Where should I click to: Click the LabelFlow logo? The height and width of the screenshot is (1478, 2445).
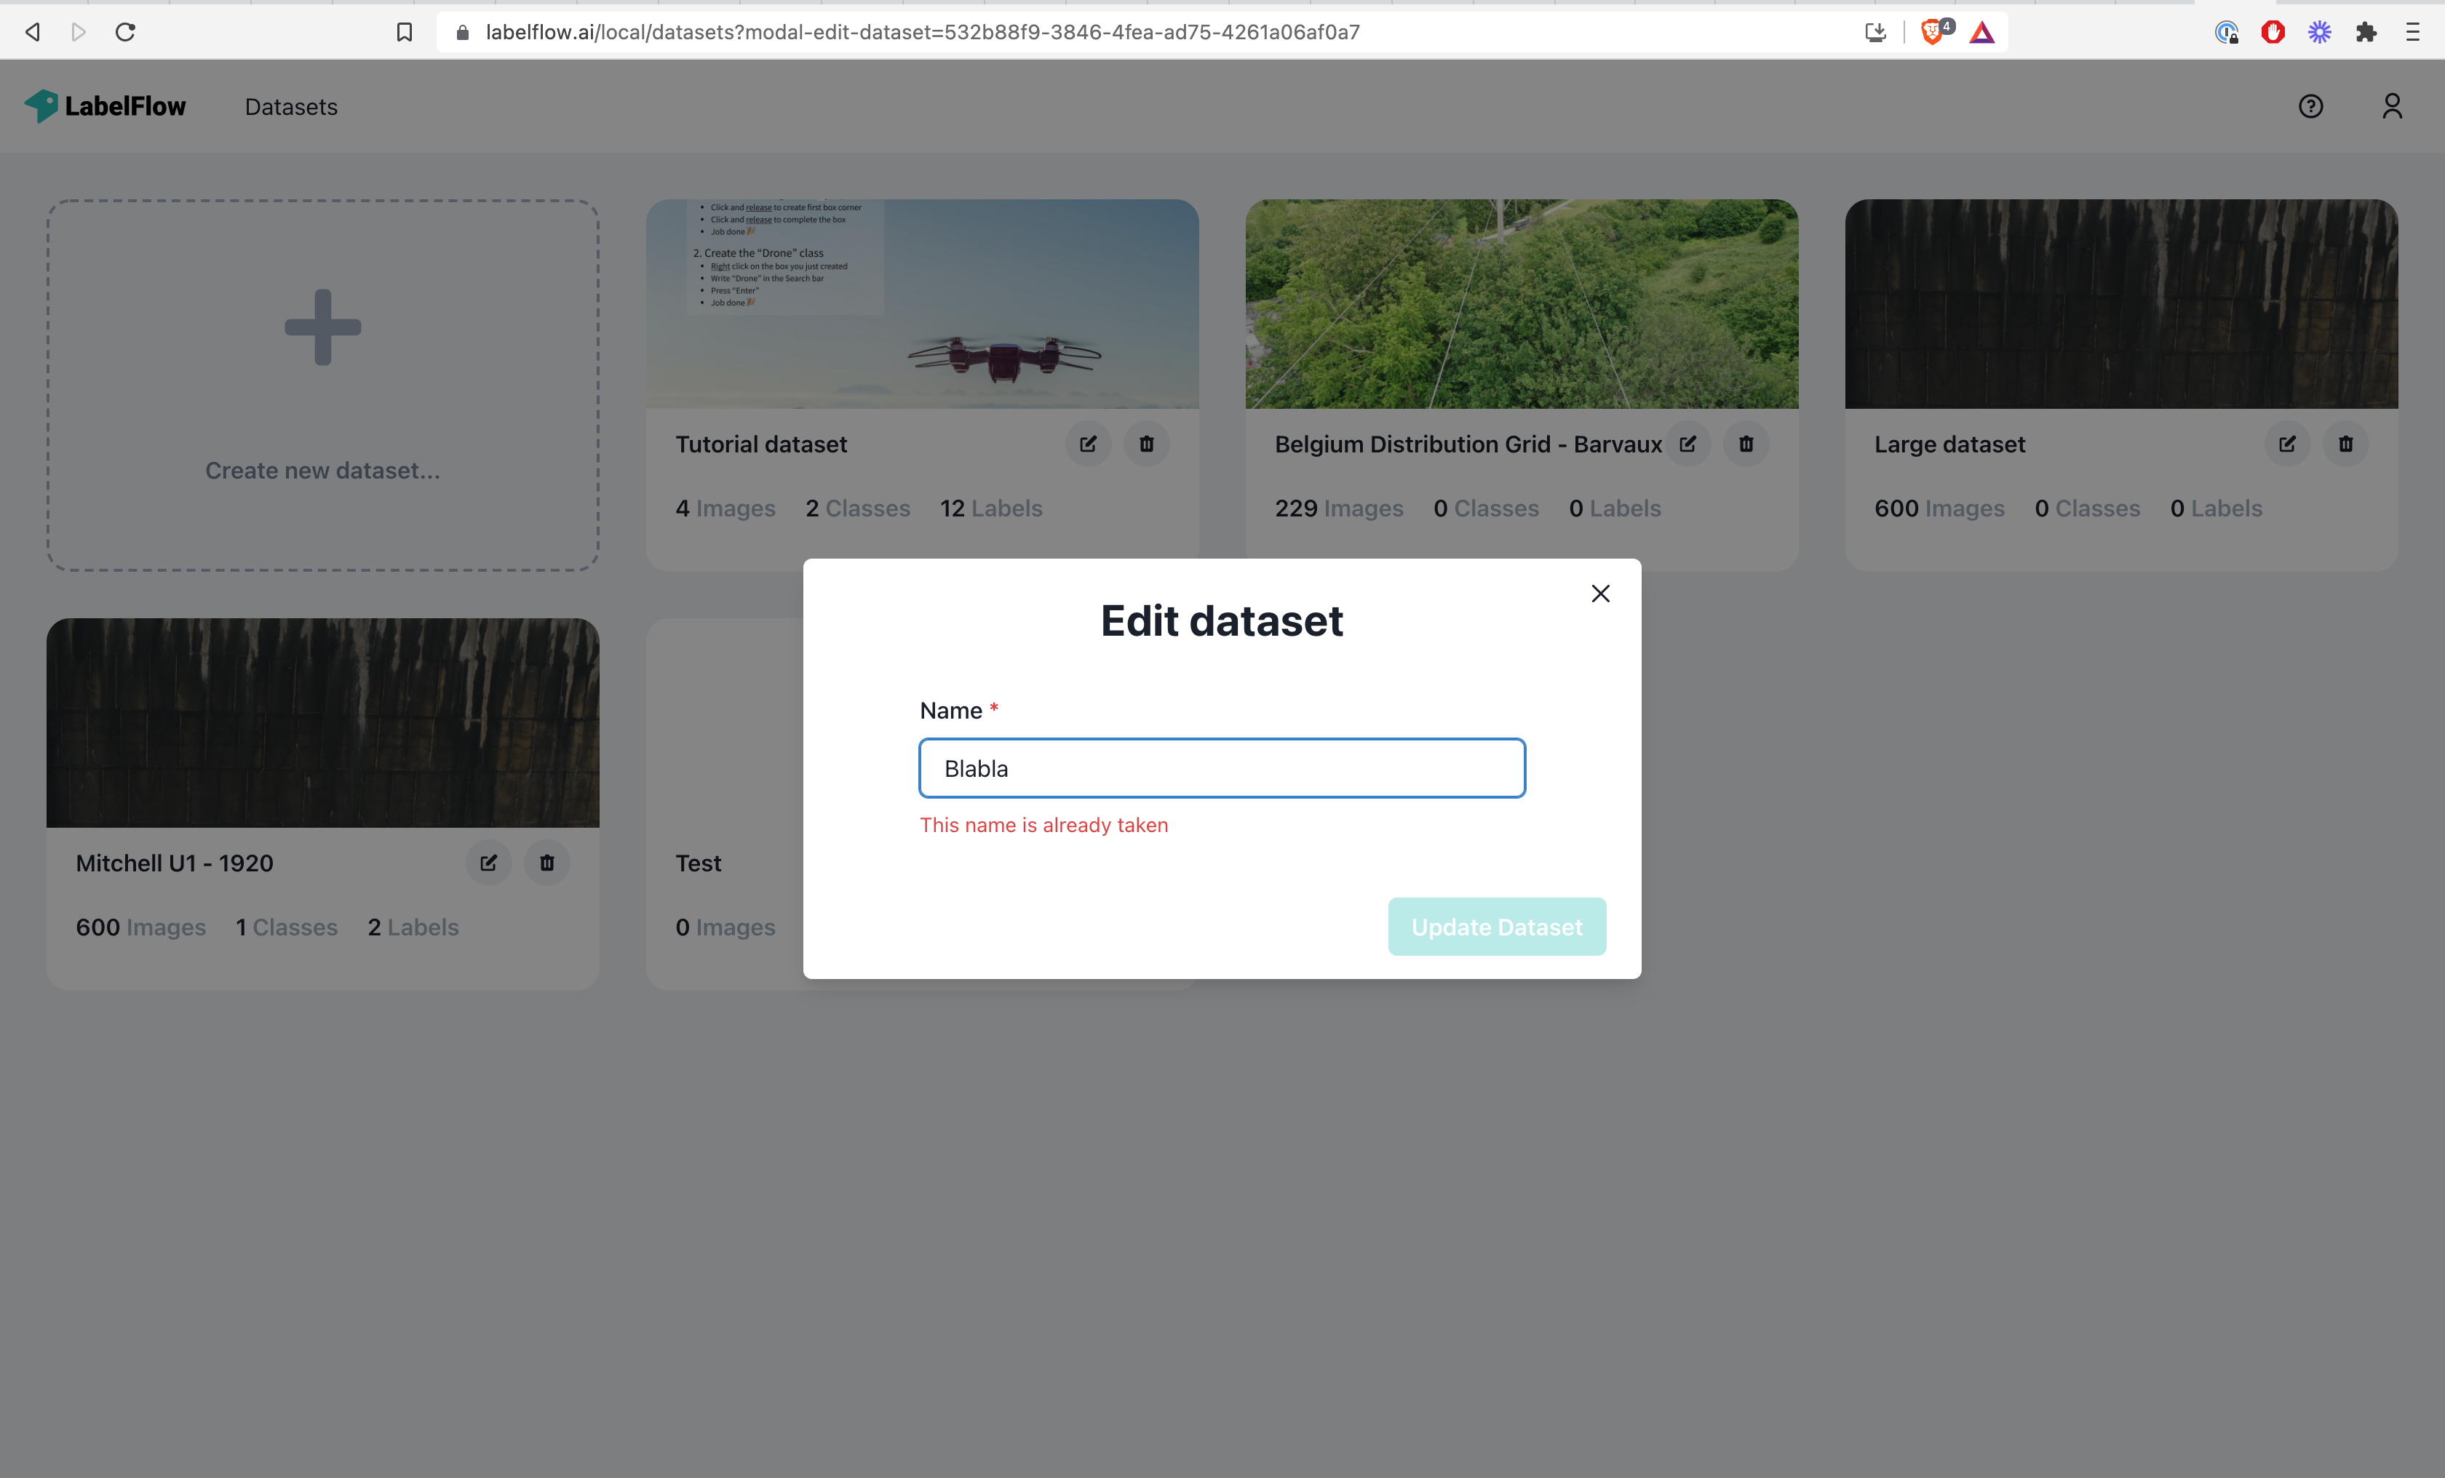tap(106, 106)
